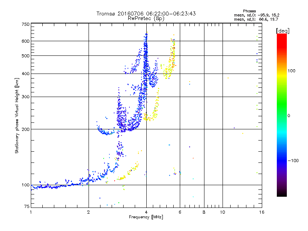Click the y-axis tick label '200'
308x231 pixels.
[x=25, y=129]
